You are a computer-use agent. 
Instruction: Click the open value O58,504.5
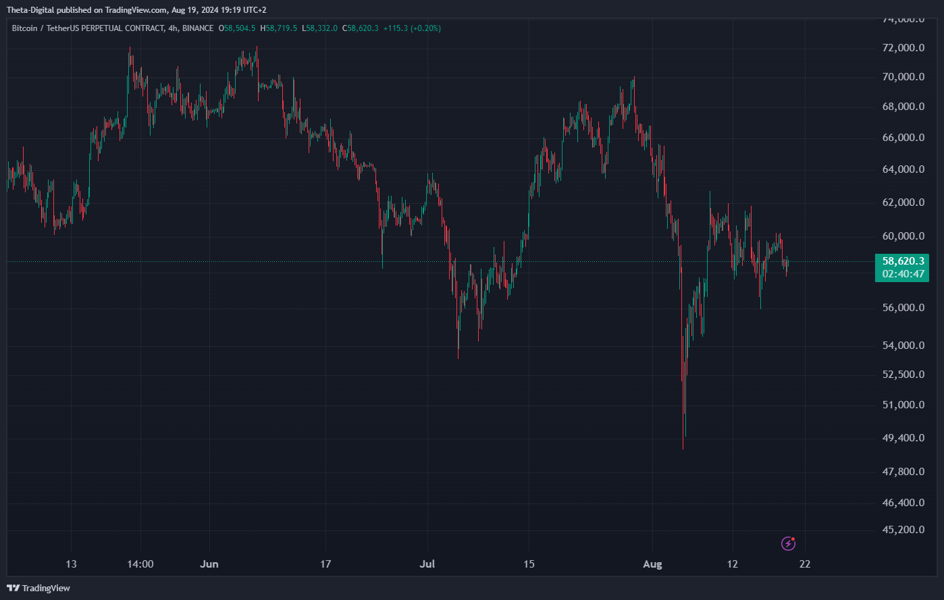point(237,28)
